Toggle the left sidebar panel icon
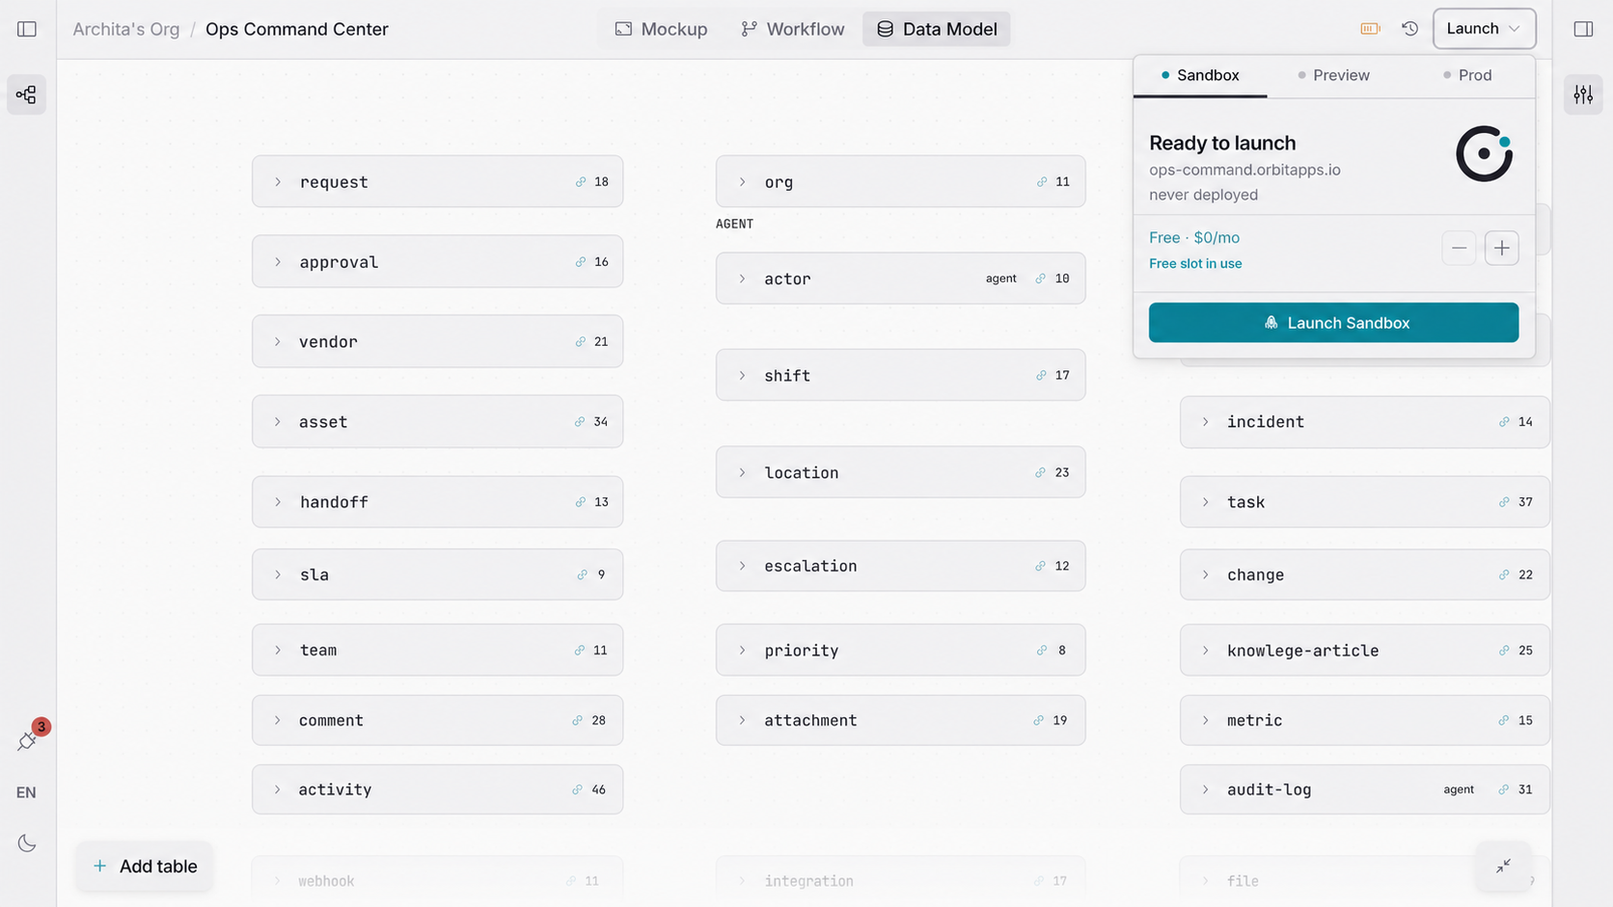Screen dimensions: 1613x907 coord(27,29)
